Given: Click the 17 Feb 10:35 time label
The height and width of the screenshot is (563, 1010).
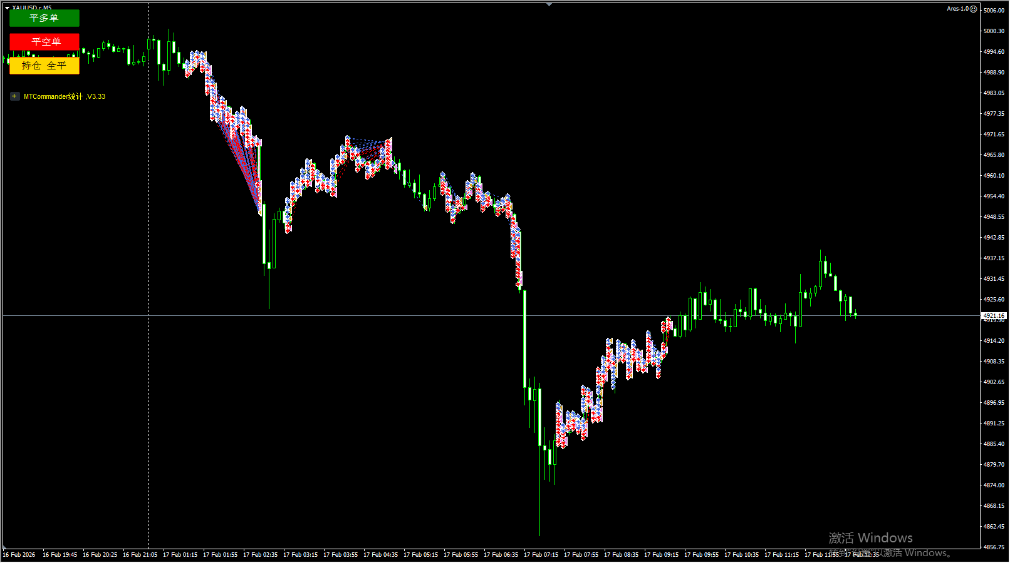Looking at the screenshot, I should point(742,555).
